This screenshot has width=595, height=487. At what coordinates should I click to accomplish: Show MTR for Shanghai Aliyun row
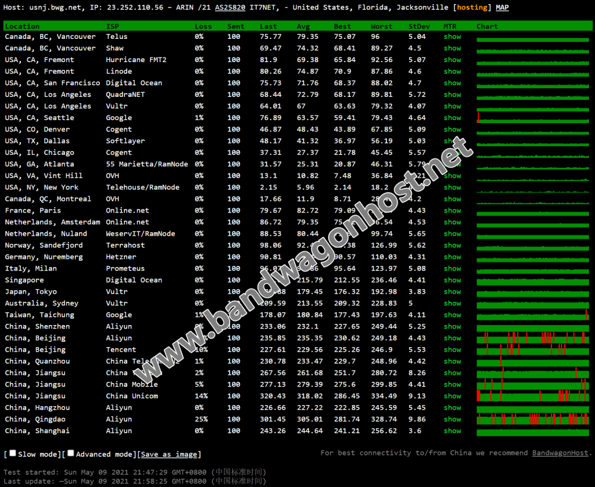coord(452,431)
